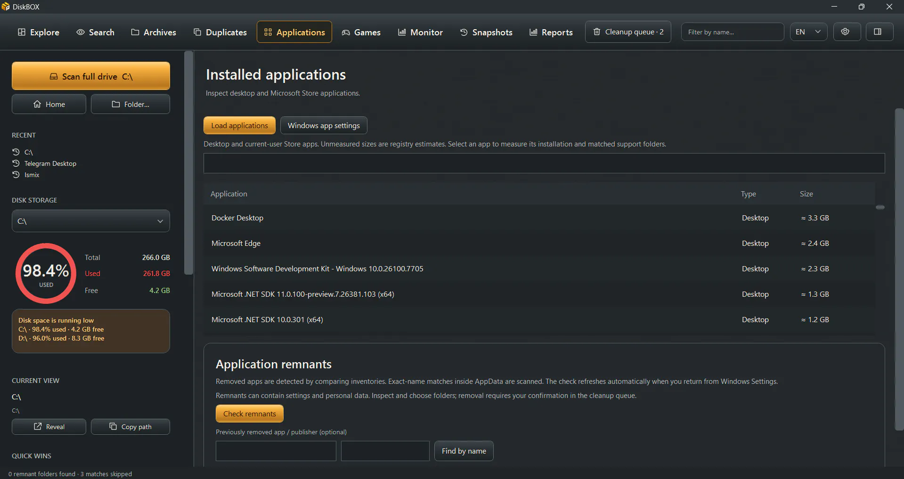The width and height of the screenshot is (904, 479).
Task: Start Scan full drive C:\
Action: 91,76
